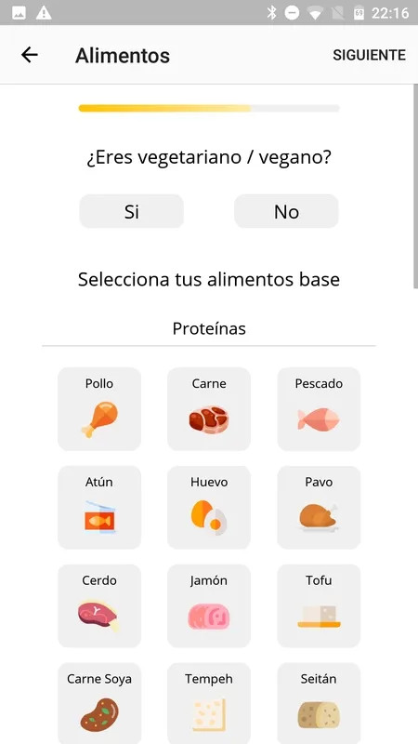Answer No to vegetarian question
The height and width of the screenshot is (744, 418).
286,211
